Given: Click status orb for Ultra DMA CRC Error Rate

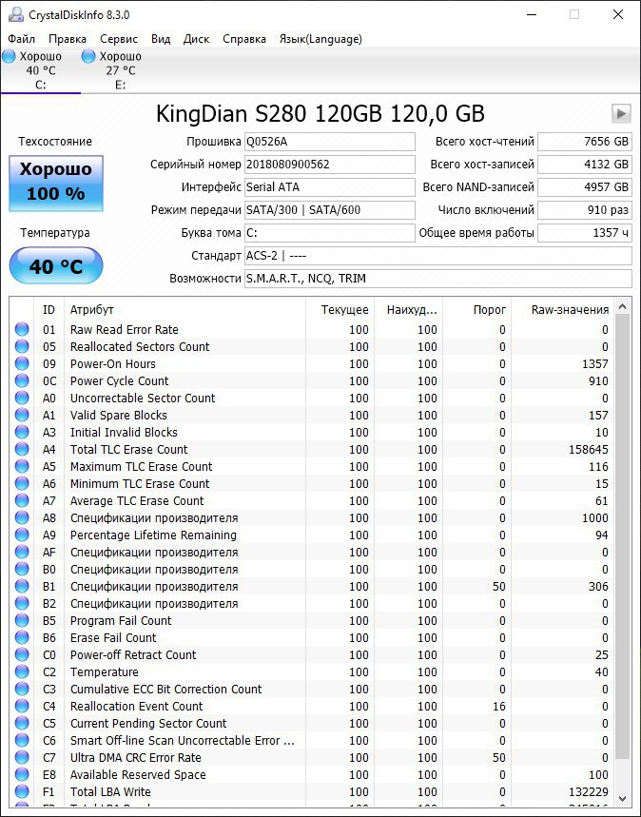Looking at the screenshot, I should point(22,758).
